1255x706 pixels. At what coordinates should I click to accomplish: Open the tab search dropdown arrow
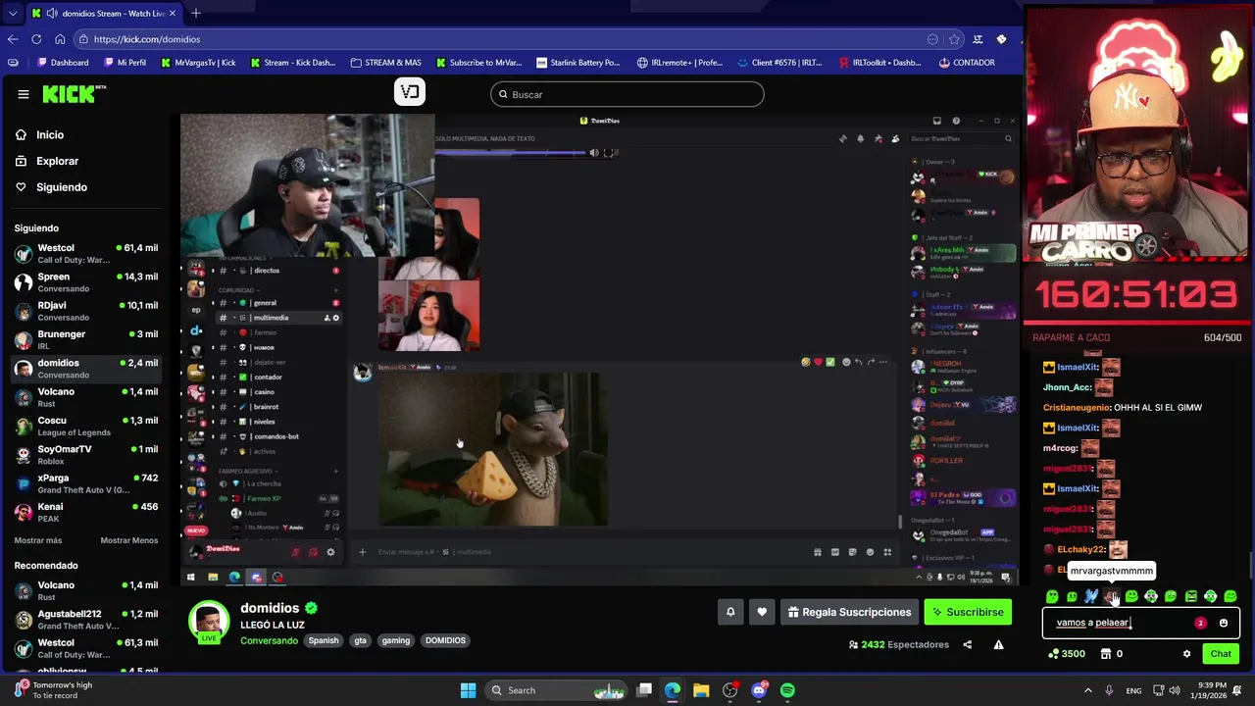[x=12, y=13]
